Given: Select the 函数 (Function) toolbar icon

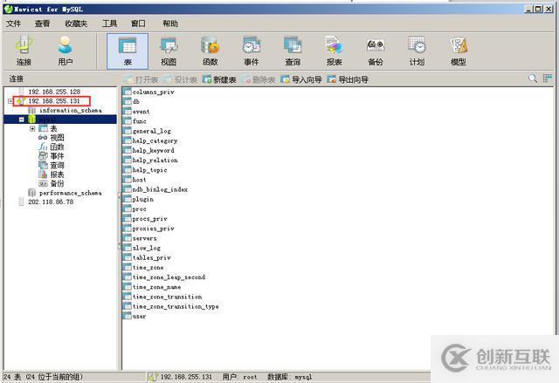Looking at the screenshot, I should pyautogui.click(x=210, y=51).
